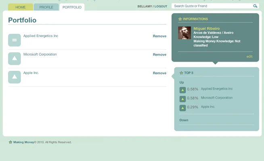The image size is (264, 161).
Task: Remove Microsoft Corporation from portfolio
Action: tap(159, 55)
